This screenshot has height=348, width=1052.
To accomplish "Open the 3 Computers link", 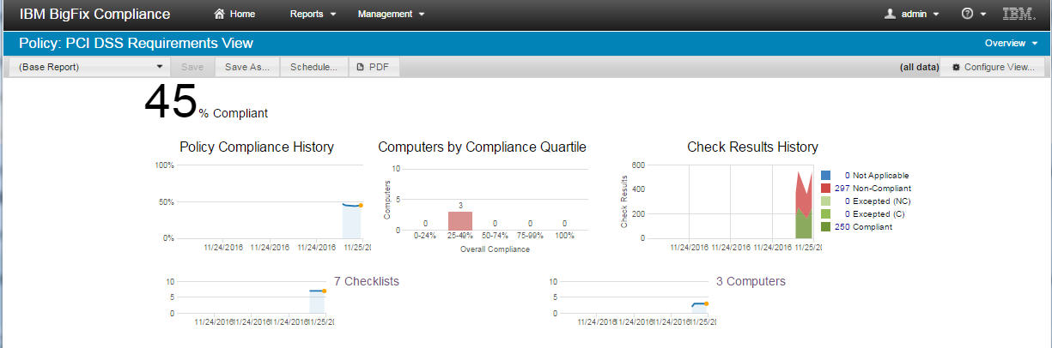I will [x=751, y=281].
